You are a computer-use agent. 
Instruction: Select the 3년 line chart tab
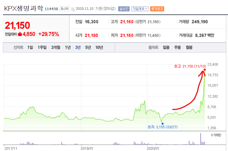coord(78,47)
